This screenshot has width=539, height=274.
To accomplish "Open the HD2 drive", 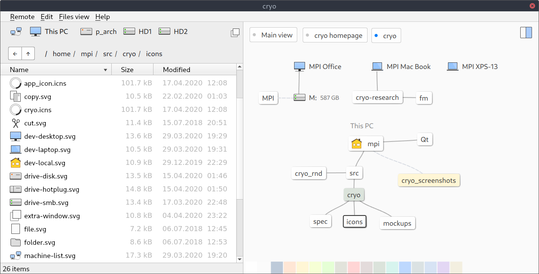I will [x=173, y=31].
